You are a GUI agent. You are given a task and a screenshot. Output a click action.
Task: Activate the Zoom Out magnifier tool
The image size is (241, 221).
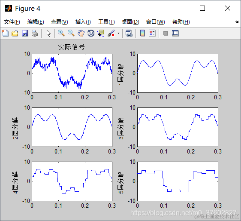click(71, 33)
